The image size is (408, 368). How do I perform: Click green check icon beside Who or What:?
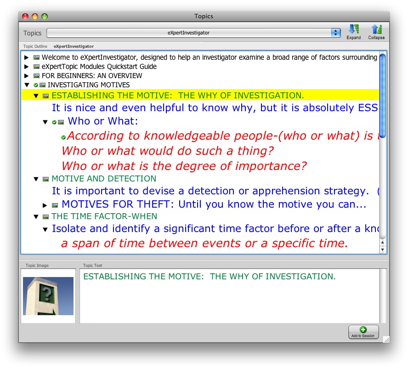click(54, 122)
